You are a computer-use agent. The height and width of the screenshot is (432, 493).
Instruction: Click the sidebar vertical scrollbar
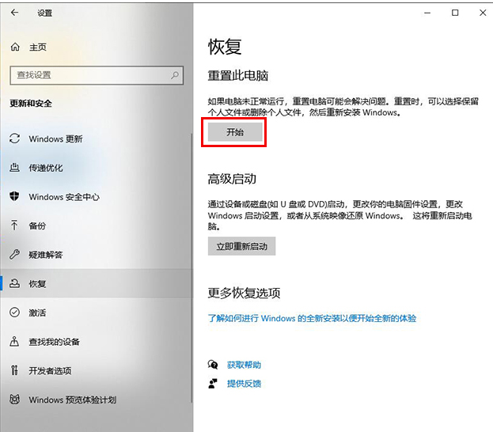[x=192, y=267]
